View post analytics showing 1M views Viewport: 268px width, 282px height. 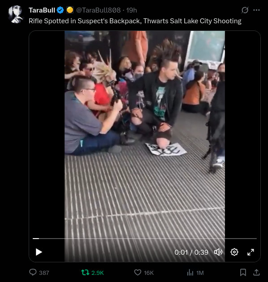point(195,273)
